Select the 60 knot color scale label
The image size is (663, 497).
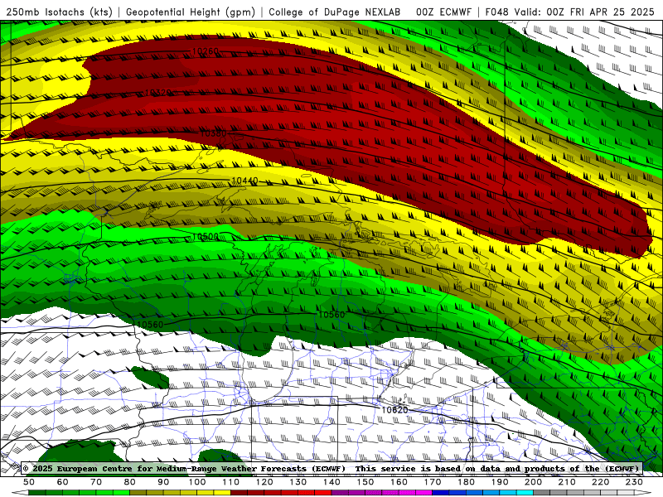63,482
